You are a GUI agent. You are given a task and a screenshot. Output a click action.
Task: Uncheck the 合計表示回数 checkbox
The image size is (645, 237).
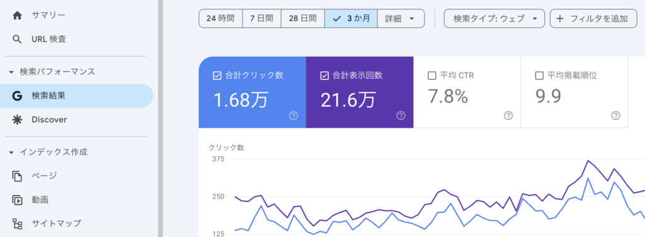pyautogui.click(x=324, y=75)
